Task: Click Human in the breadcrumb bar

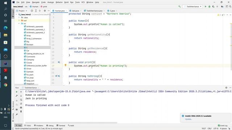Action: point(34,6)
